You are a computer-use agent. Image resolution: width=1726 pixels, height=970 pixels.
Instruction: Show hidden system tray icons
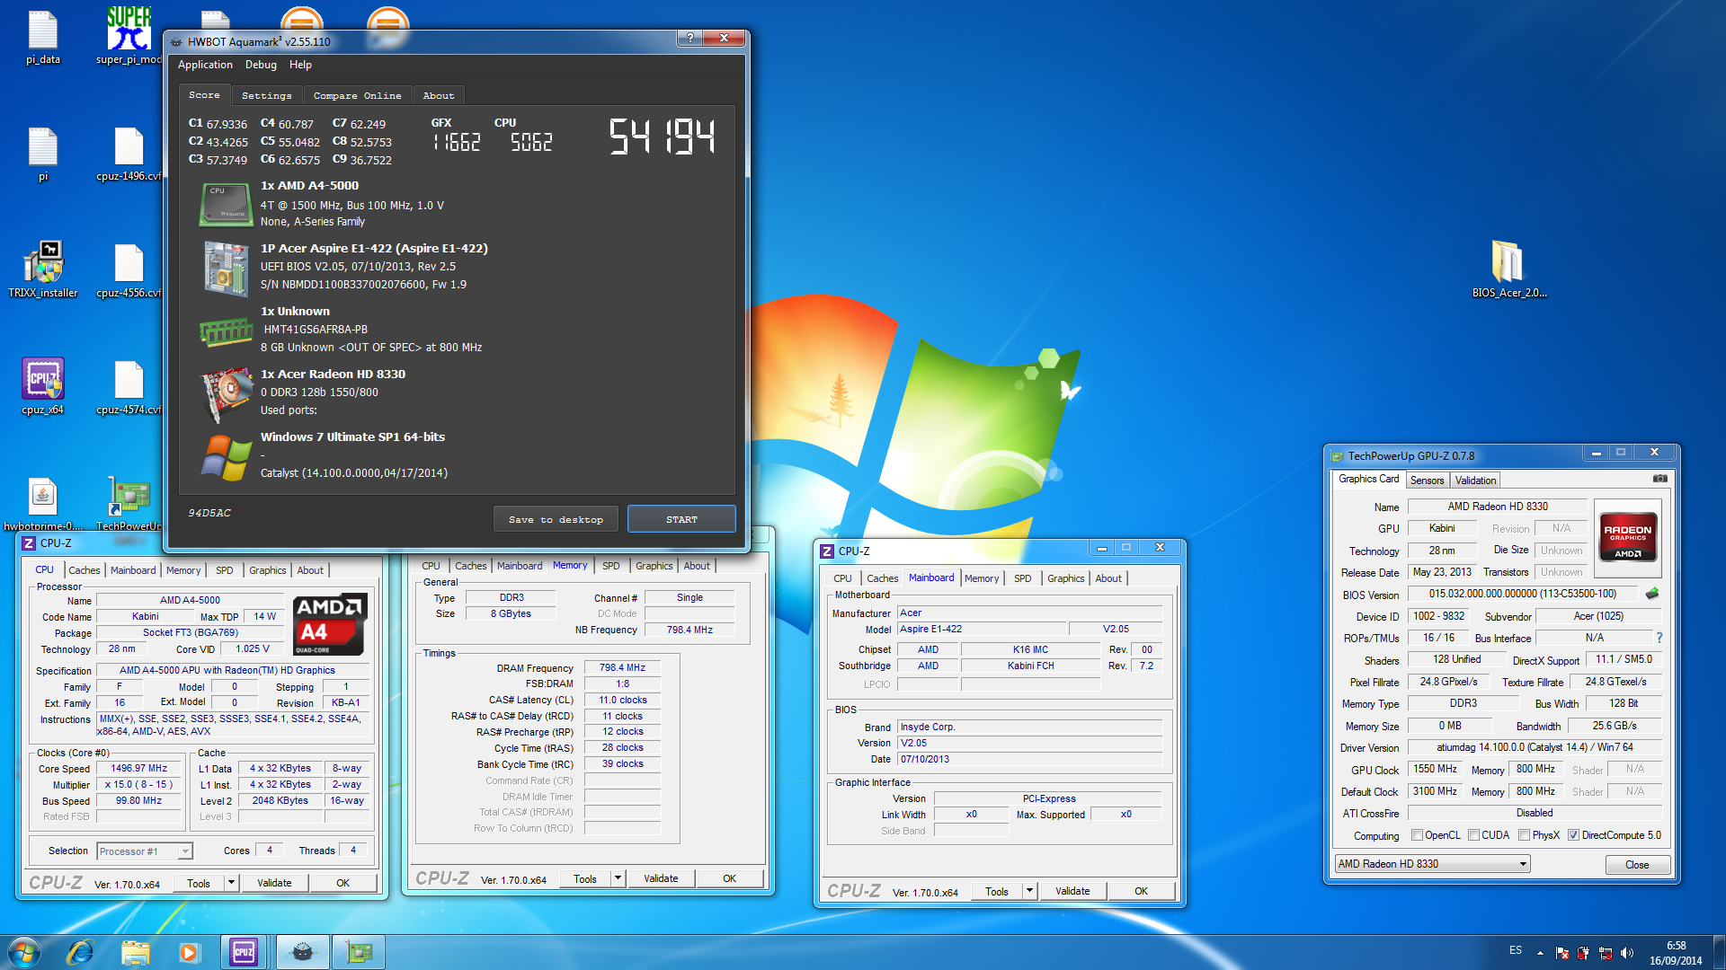pos(1540,953)
